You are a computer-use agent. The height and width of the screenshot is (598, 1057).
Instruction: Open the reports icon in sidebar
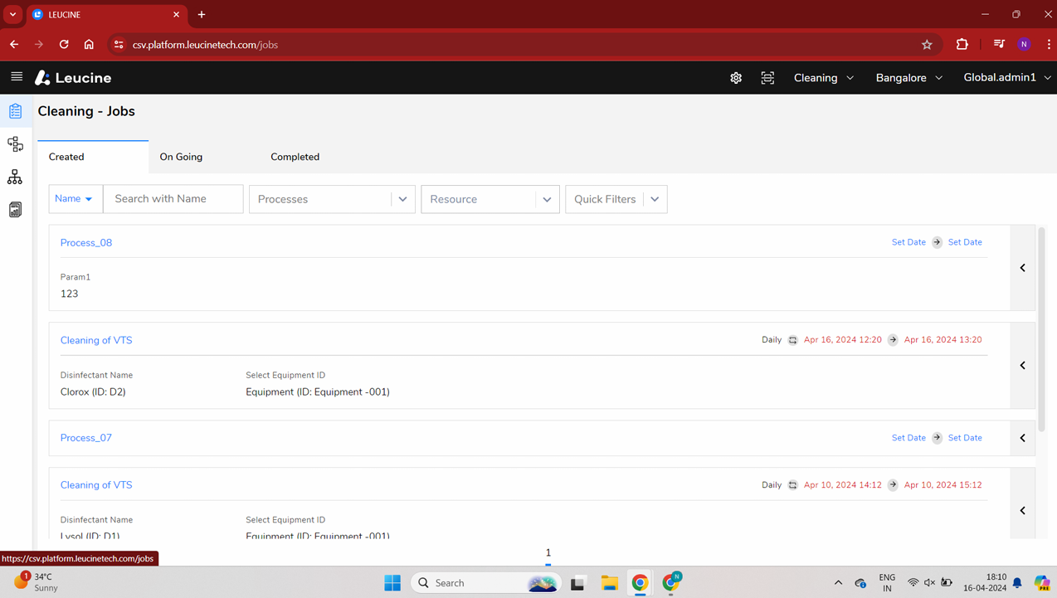(x=15, y=210)
